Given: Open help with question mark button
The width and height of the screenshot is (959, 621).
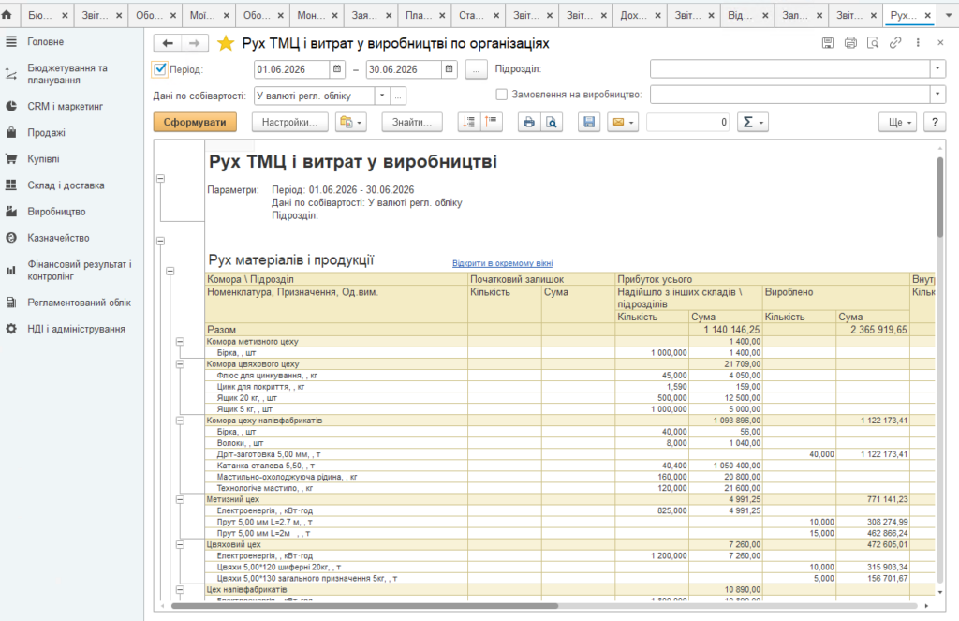Looking at the screenshot, I should [935, 122].
